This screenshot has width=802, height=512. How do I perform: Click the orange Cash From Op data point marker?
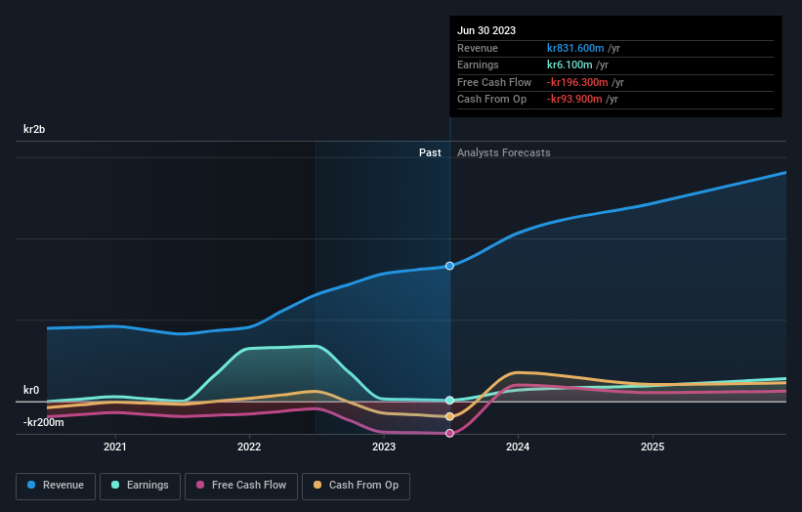pyautogui.click(x=449, y=417)
